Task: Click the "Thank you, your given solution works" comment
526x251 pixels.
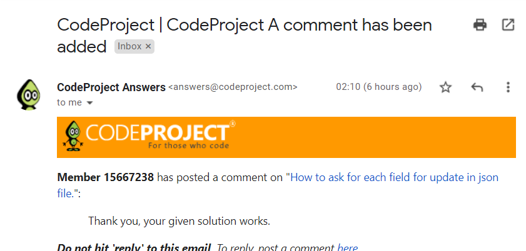Action: [x=179, y=221]
